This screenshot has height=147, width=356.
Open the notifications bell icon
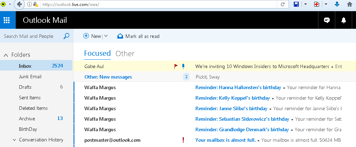click(344, 20)
